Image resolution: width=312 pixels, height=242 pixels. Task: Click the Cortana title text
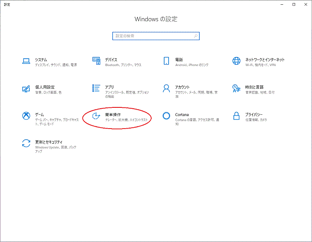click(182, 115)
